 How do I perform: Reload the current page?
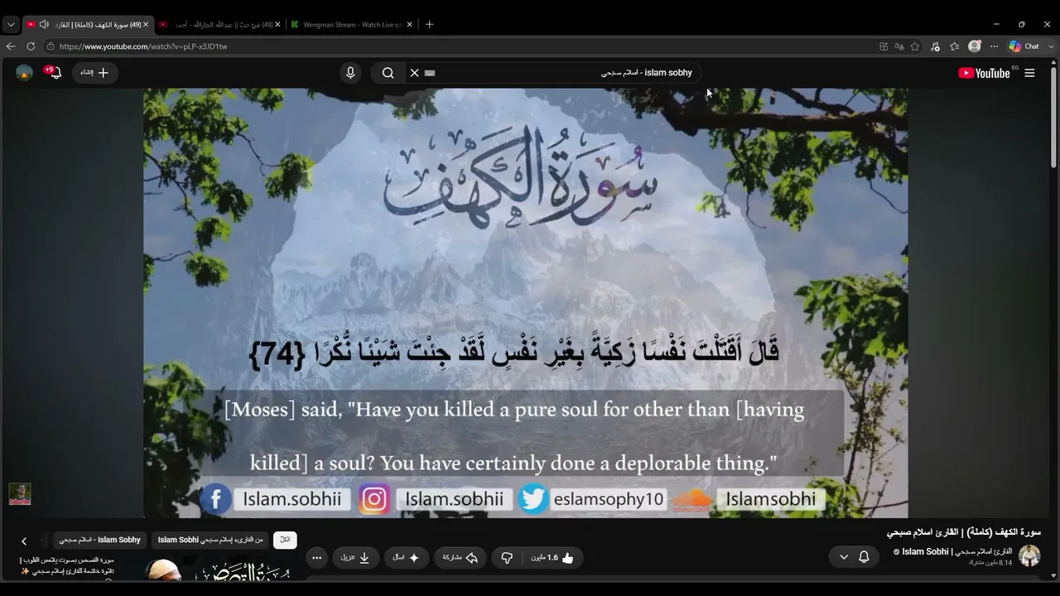[x=31, y=46]
